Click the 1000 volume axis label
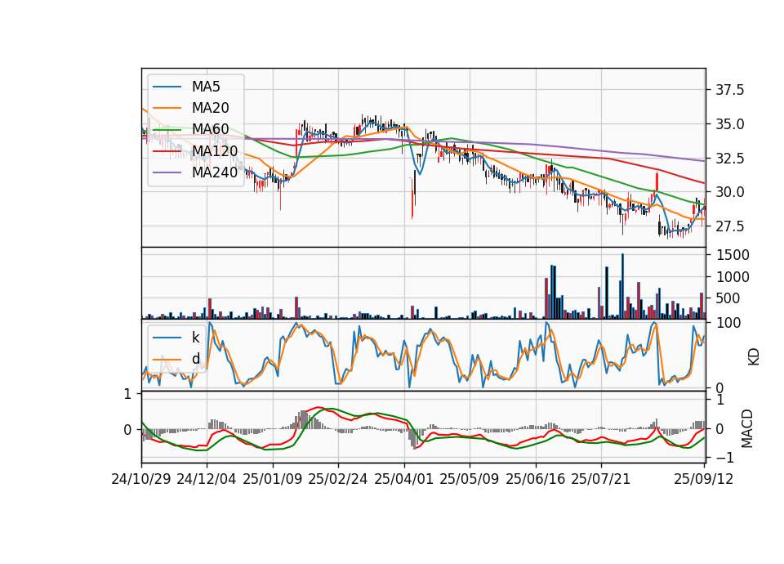The height and width of the screenshot is (564, 784). [x=733, y=277]
